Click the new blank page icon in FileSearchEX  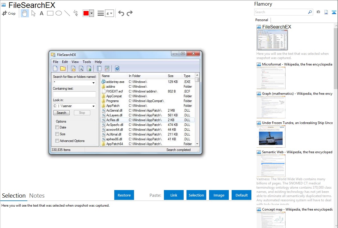55,69
